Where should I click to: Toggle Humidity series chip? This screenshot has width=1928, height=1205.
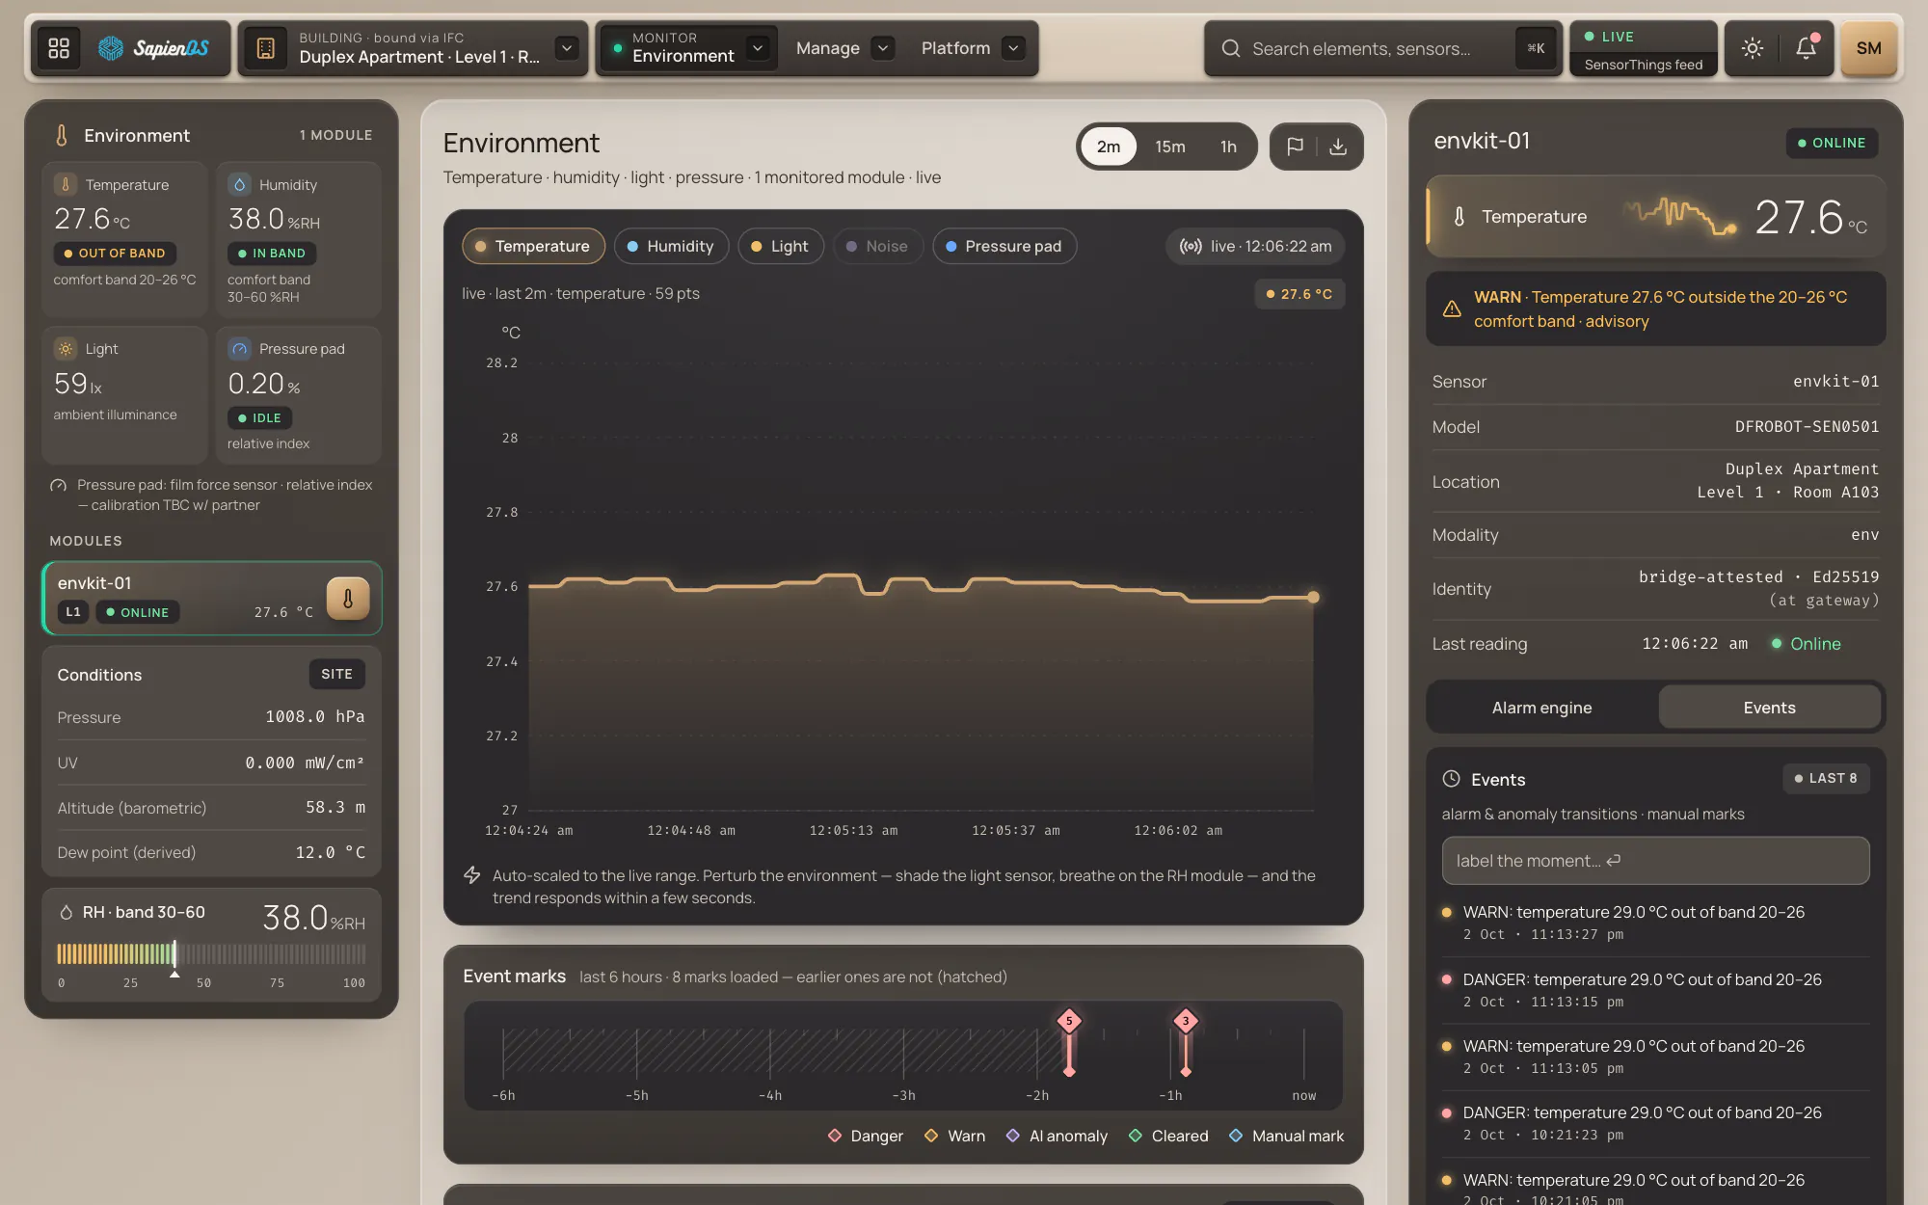pos(671,246)
